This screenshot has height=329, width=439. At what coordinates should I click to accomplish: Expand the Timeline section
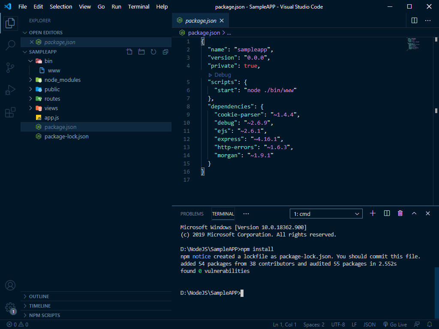[96, 306]
